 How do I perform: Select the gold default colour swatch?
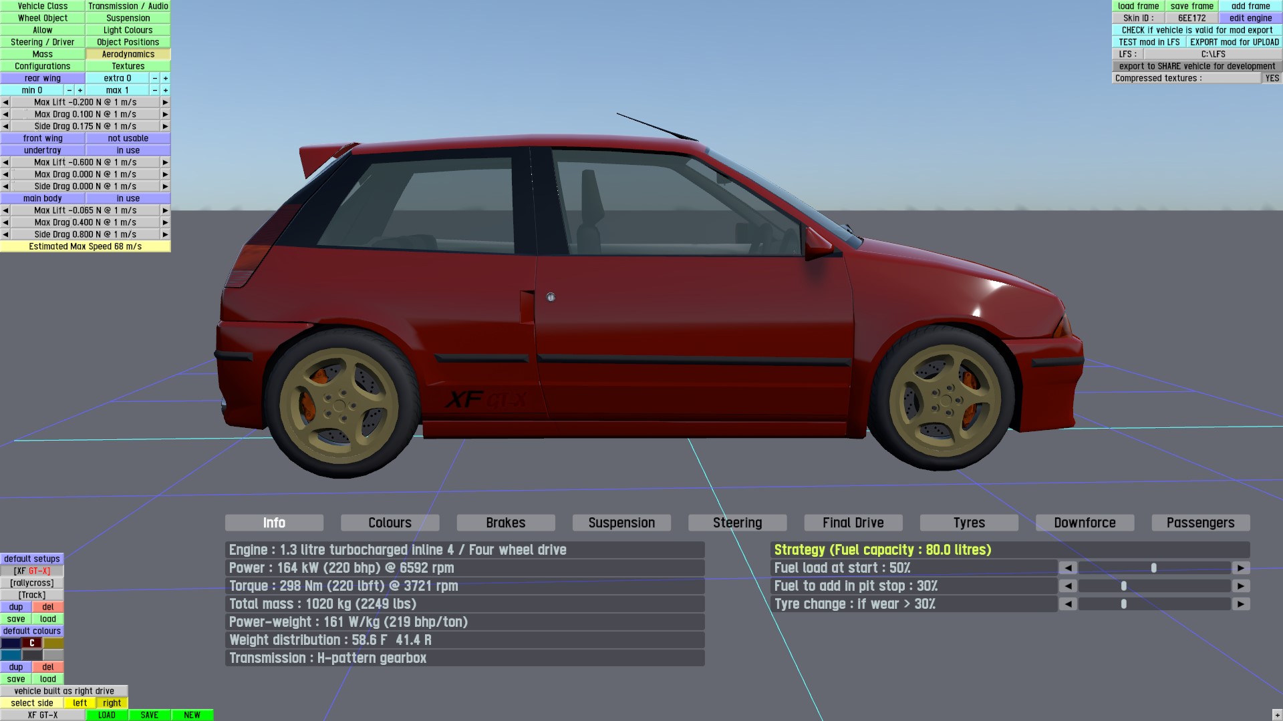[x=53, y=643]
